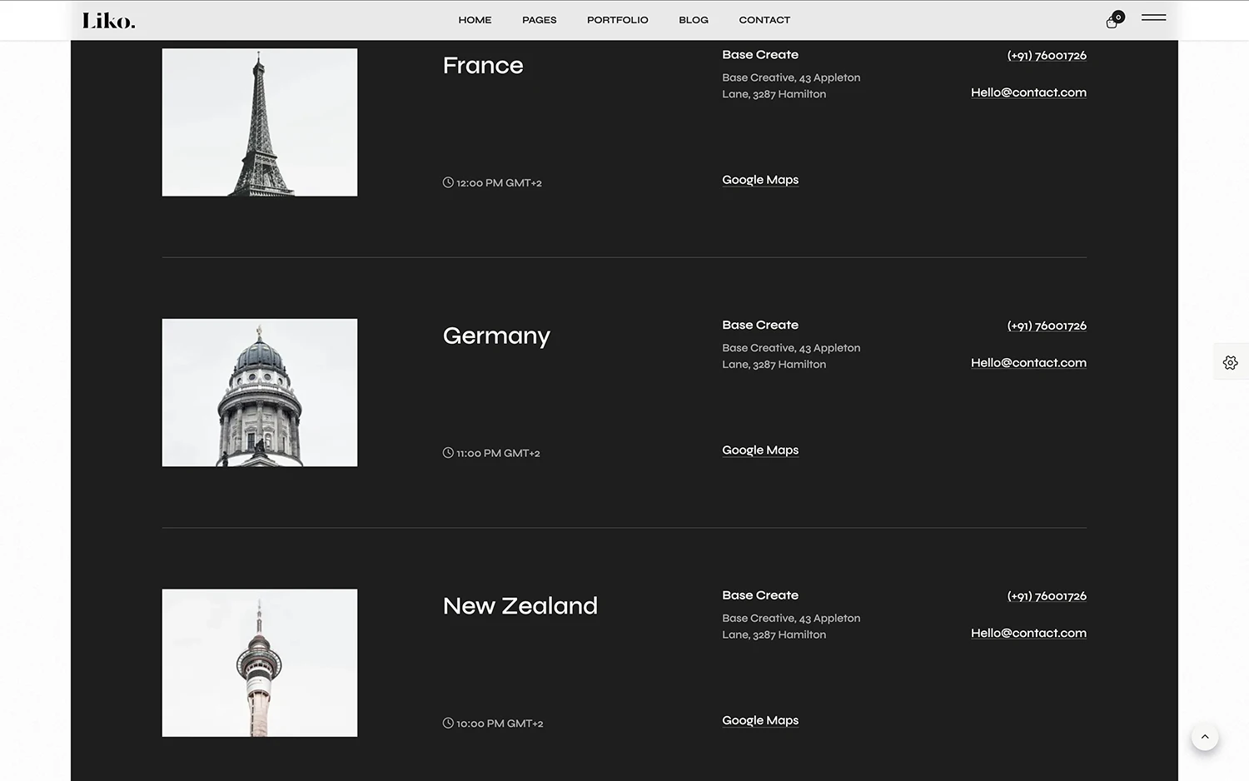Click the clock icon beside France time

[448, 182]
